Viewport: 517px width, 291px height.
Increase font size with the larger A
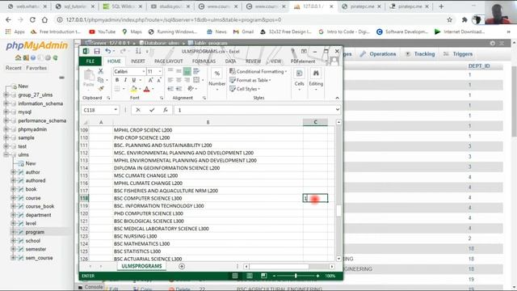click(x=150, y=80)
